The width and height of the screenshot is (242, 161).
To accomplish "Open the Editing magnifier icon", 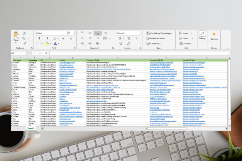I will tap(202, 33).
